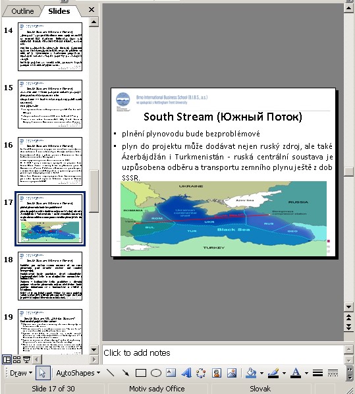Switch to Slide Sorter View
This screenshot has height=394, width=355.
coord(16,360)
